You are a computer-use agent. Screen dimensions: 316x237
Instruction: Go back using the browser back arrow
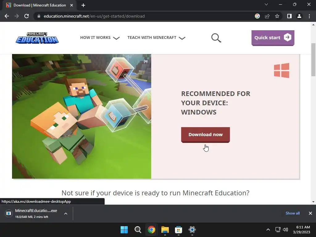(7, 16)
